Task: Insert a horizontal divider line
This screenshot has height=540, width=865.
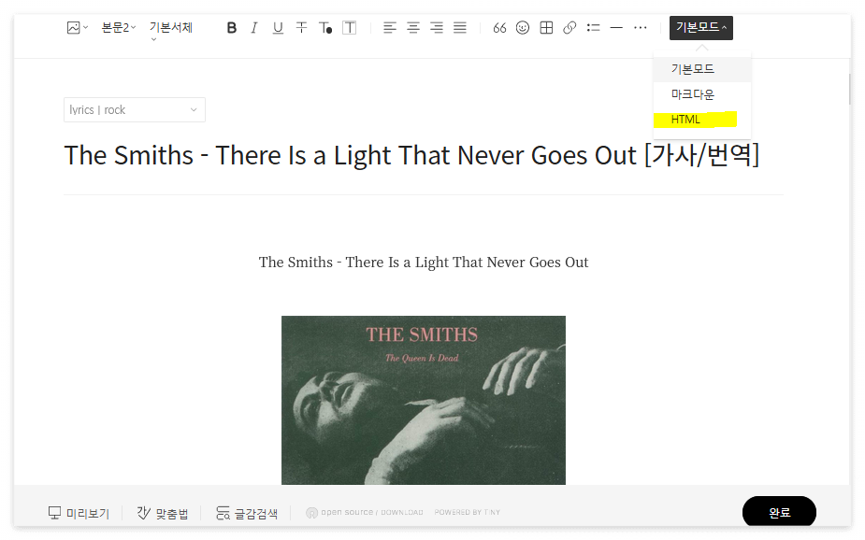Action: [617, 27]
